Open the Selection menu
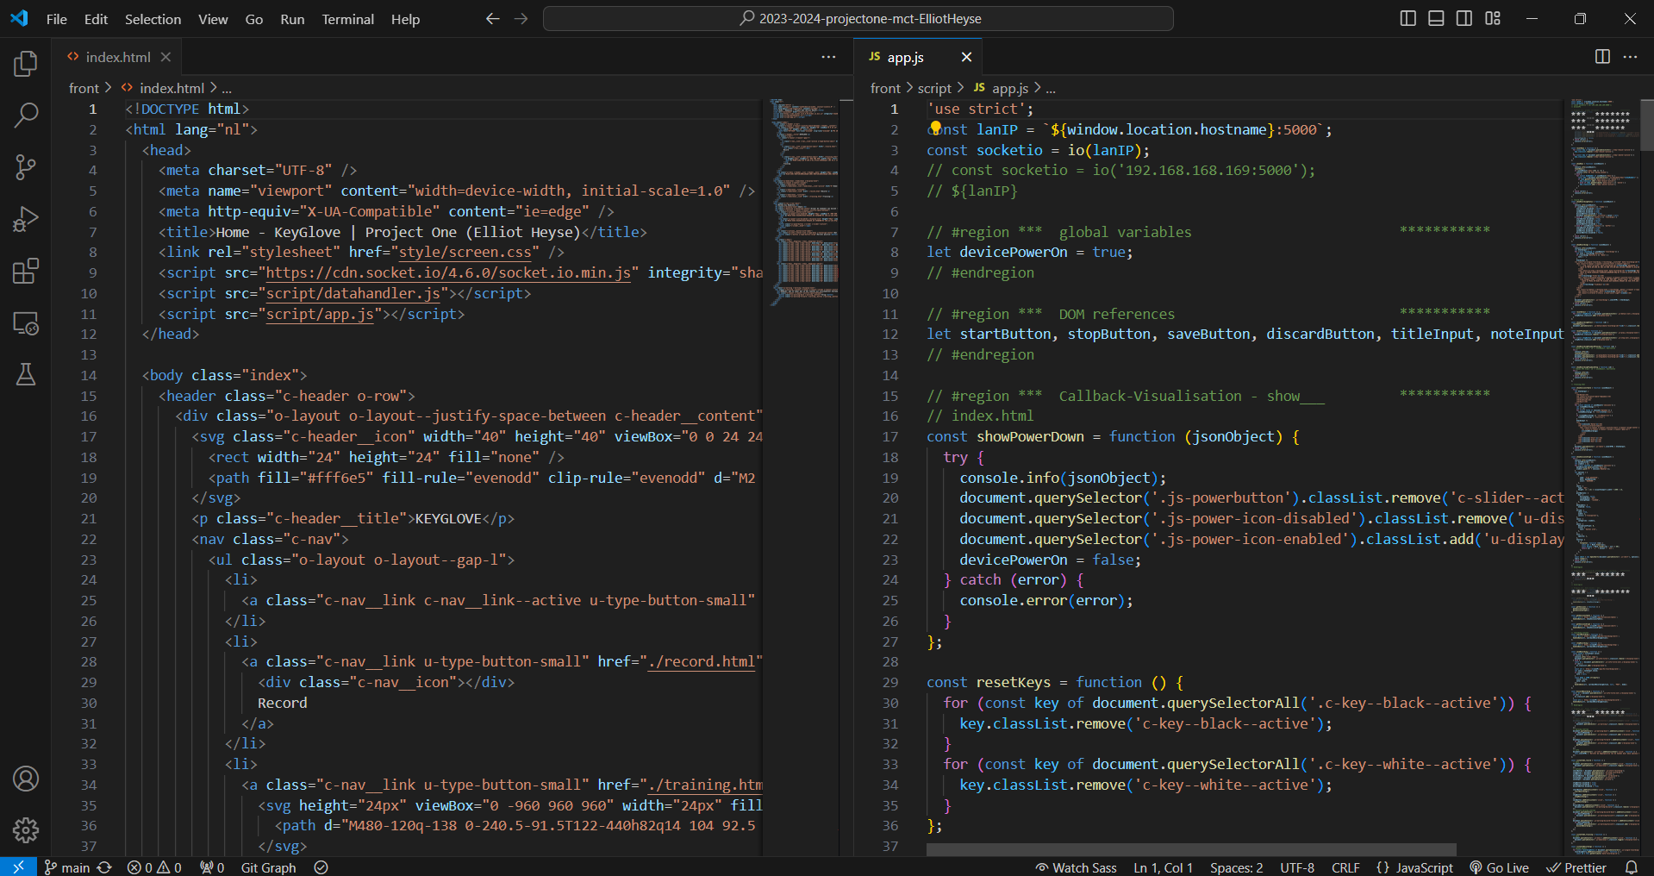Viewport: 1654px width, 876px height. point(153,19)
